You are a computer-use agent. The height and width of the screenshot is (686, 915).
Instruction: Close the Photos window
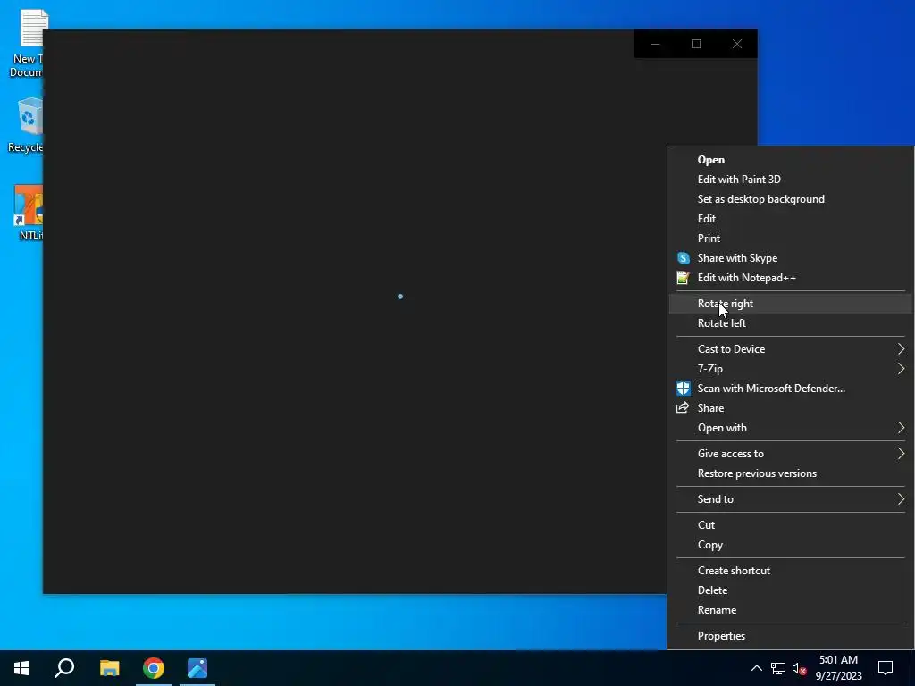(737, 44)
